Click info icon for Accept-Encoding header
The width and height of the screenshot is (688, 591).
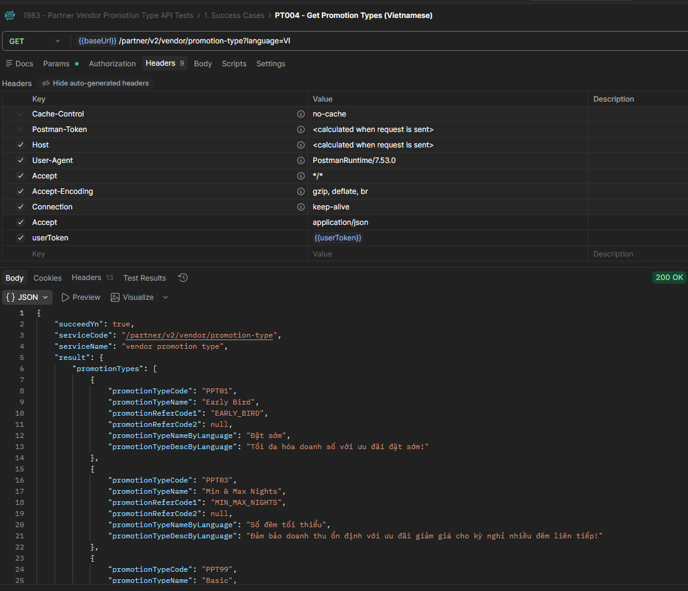pos(300,191)
